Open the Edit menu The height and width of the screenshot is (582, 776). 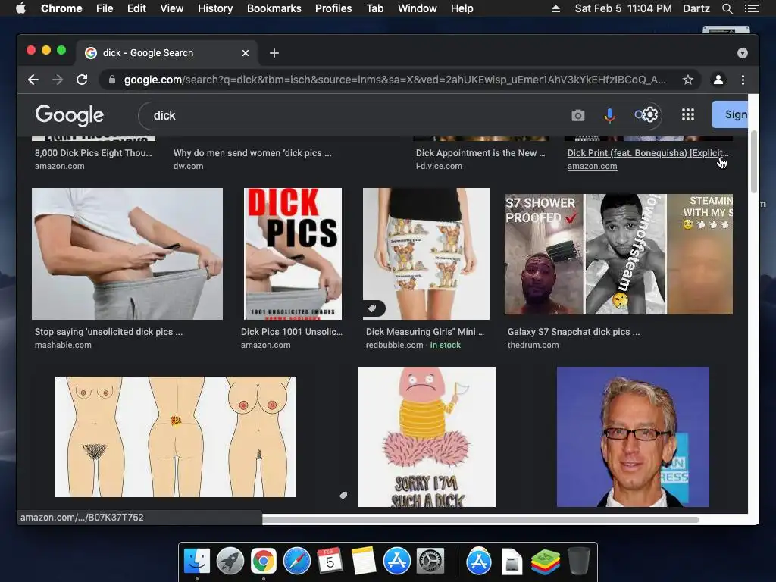(x=136, y=8)
